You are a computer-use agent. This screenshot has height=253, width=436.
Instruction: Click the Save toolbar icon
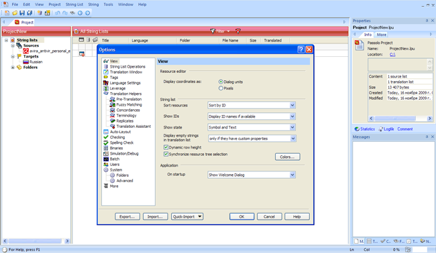22,13
